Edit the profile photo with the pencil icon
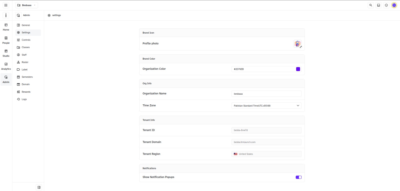 click(301, 47)
